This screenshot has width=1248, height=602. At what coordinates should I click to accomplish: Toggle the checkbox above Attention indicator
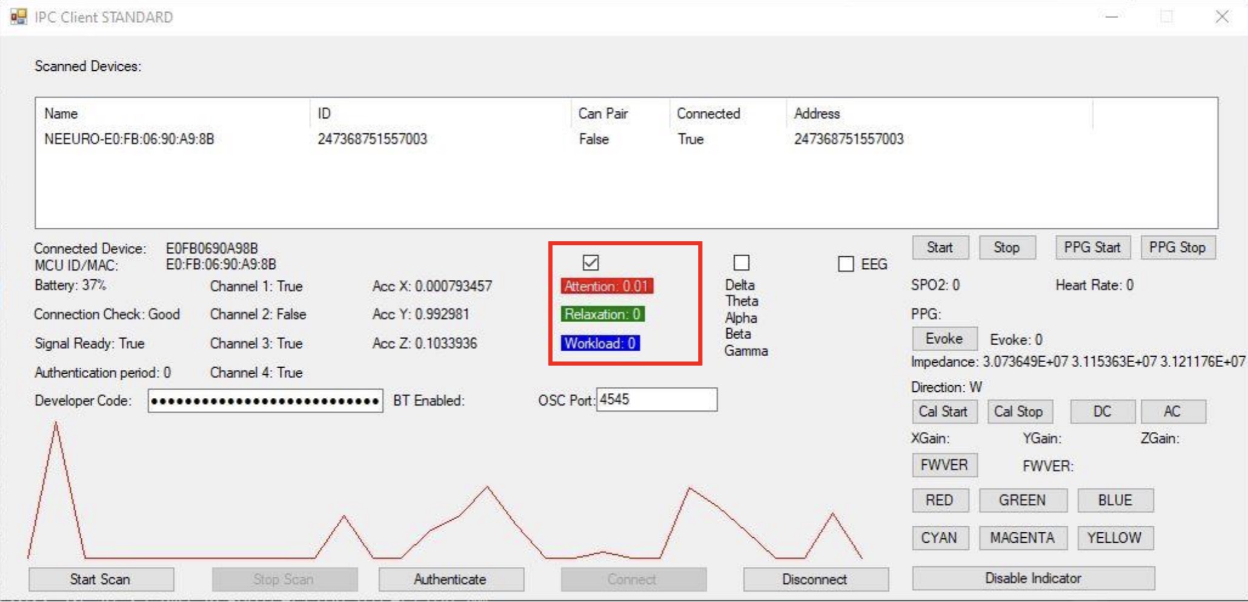coord(590,263)
